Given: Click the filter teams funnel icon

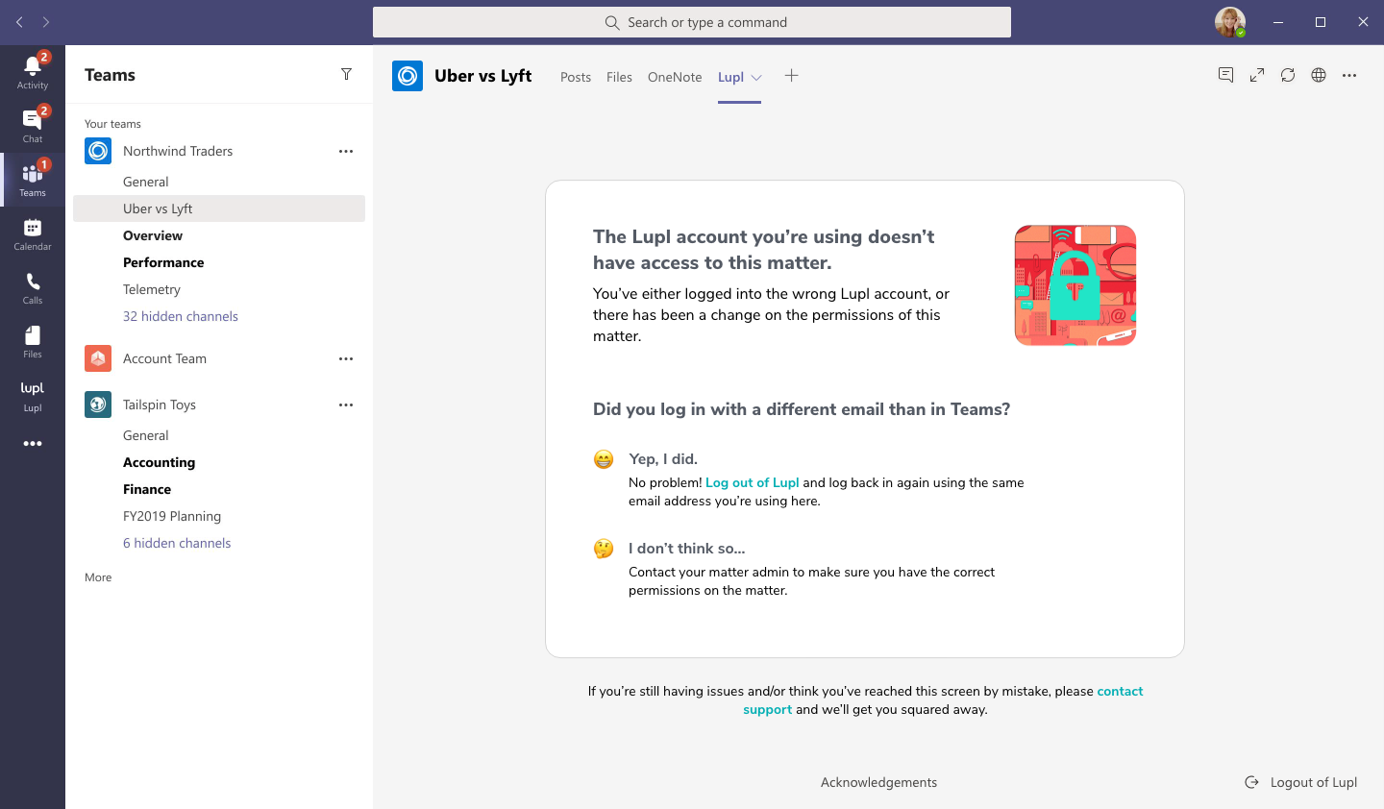Looking at the screenshot, I should [x=346, y=75].
